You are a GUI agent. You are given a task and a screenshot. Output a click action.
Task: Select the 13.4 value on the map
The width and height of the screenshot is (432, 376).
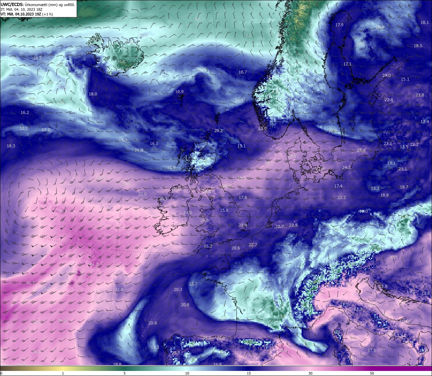coord(425,122)
